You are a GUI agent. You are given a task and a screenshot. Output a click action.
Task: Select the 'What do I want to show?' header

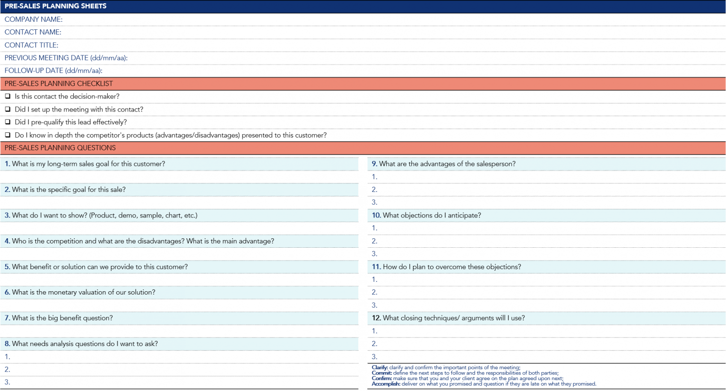click(180, 216)
